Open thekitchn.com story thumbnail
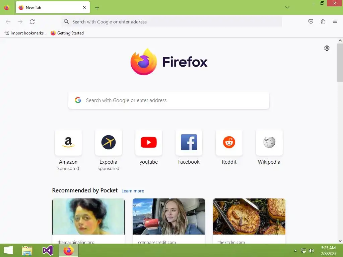The width and height of the screenshot is (343, 257). click(x=249, y=217)
